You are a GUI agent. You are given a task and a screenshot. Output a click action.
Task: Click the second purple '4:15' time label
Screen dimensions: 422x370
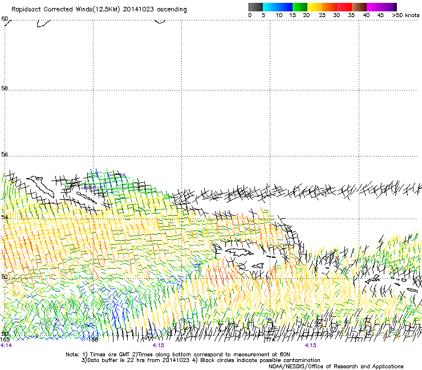point(311,346)
